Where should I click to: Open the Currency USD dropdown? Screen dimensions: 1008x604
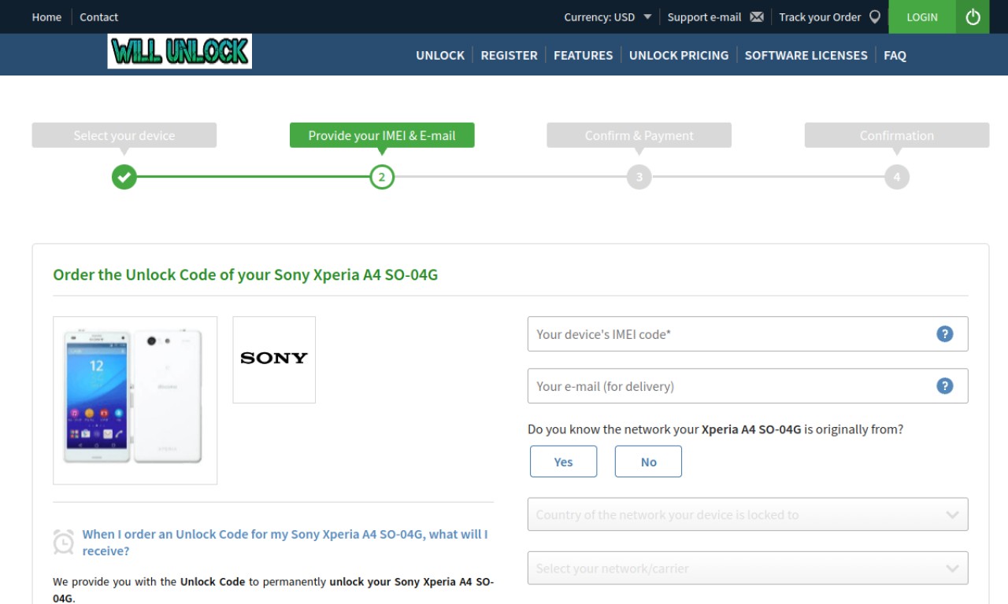tap(608, 17)
